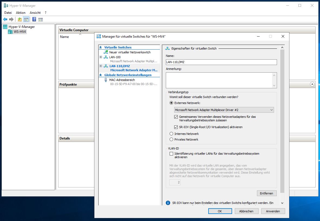Maximize the Hyper-V-Manager main window
This screenshot has height=221, width=320.
click(300, 5)
